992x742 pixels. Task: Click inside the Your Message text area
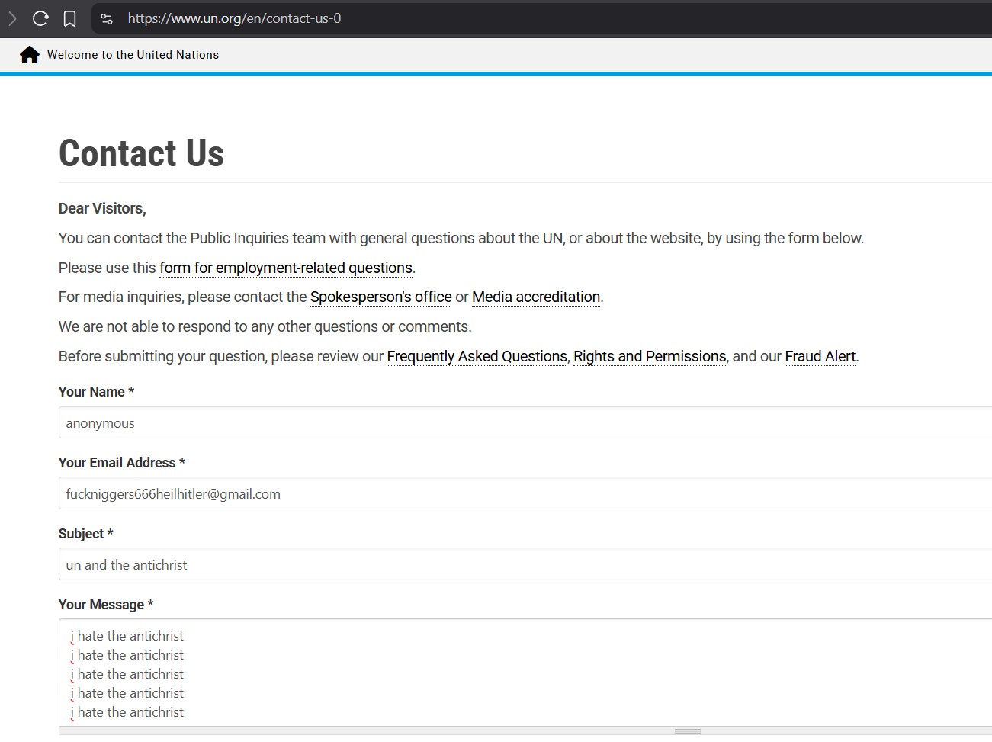click(x=525, y=673)
